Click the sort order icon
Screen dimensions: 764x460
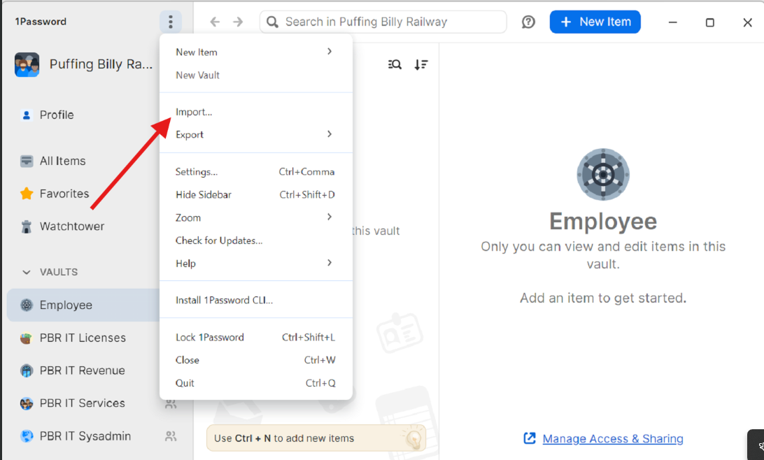421,64
